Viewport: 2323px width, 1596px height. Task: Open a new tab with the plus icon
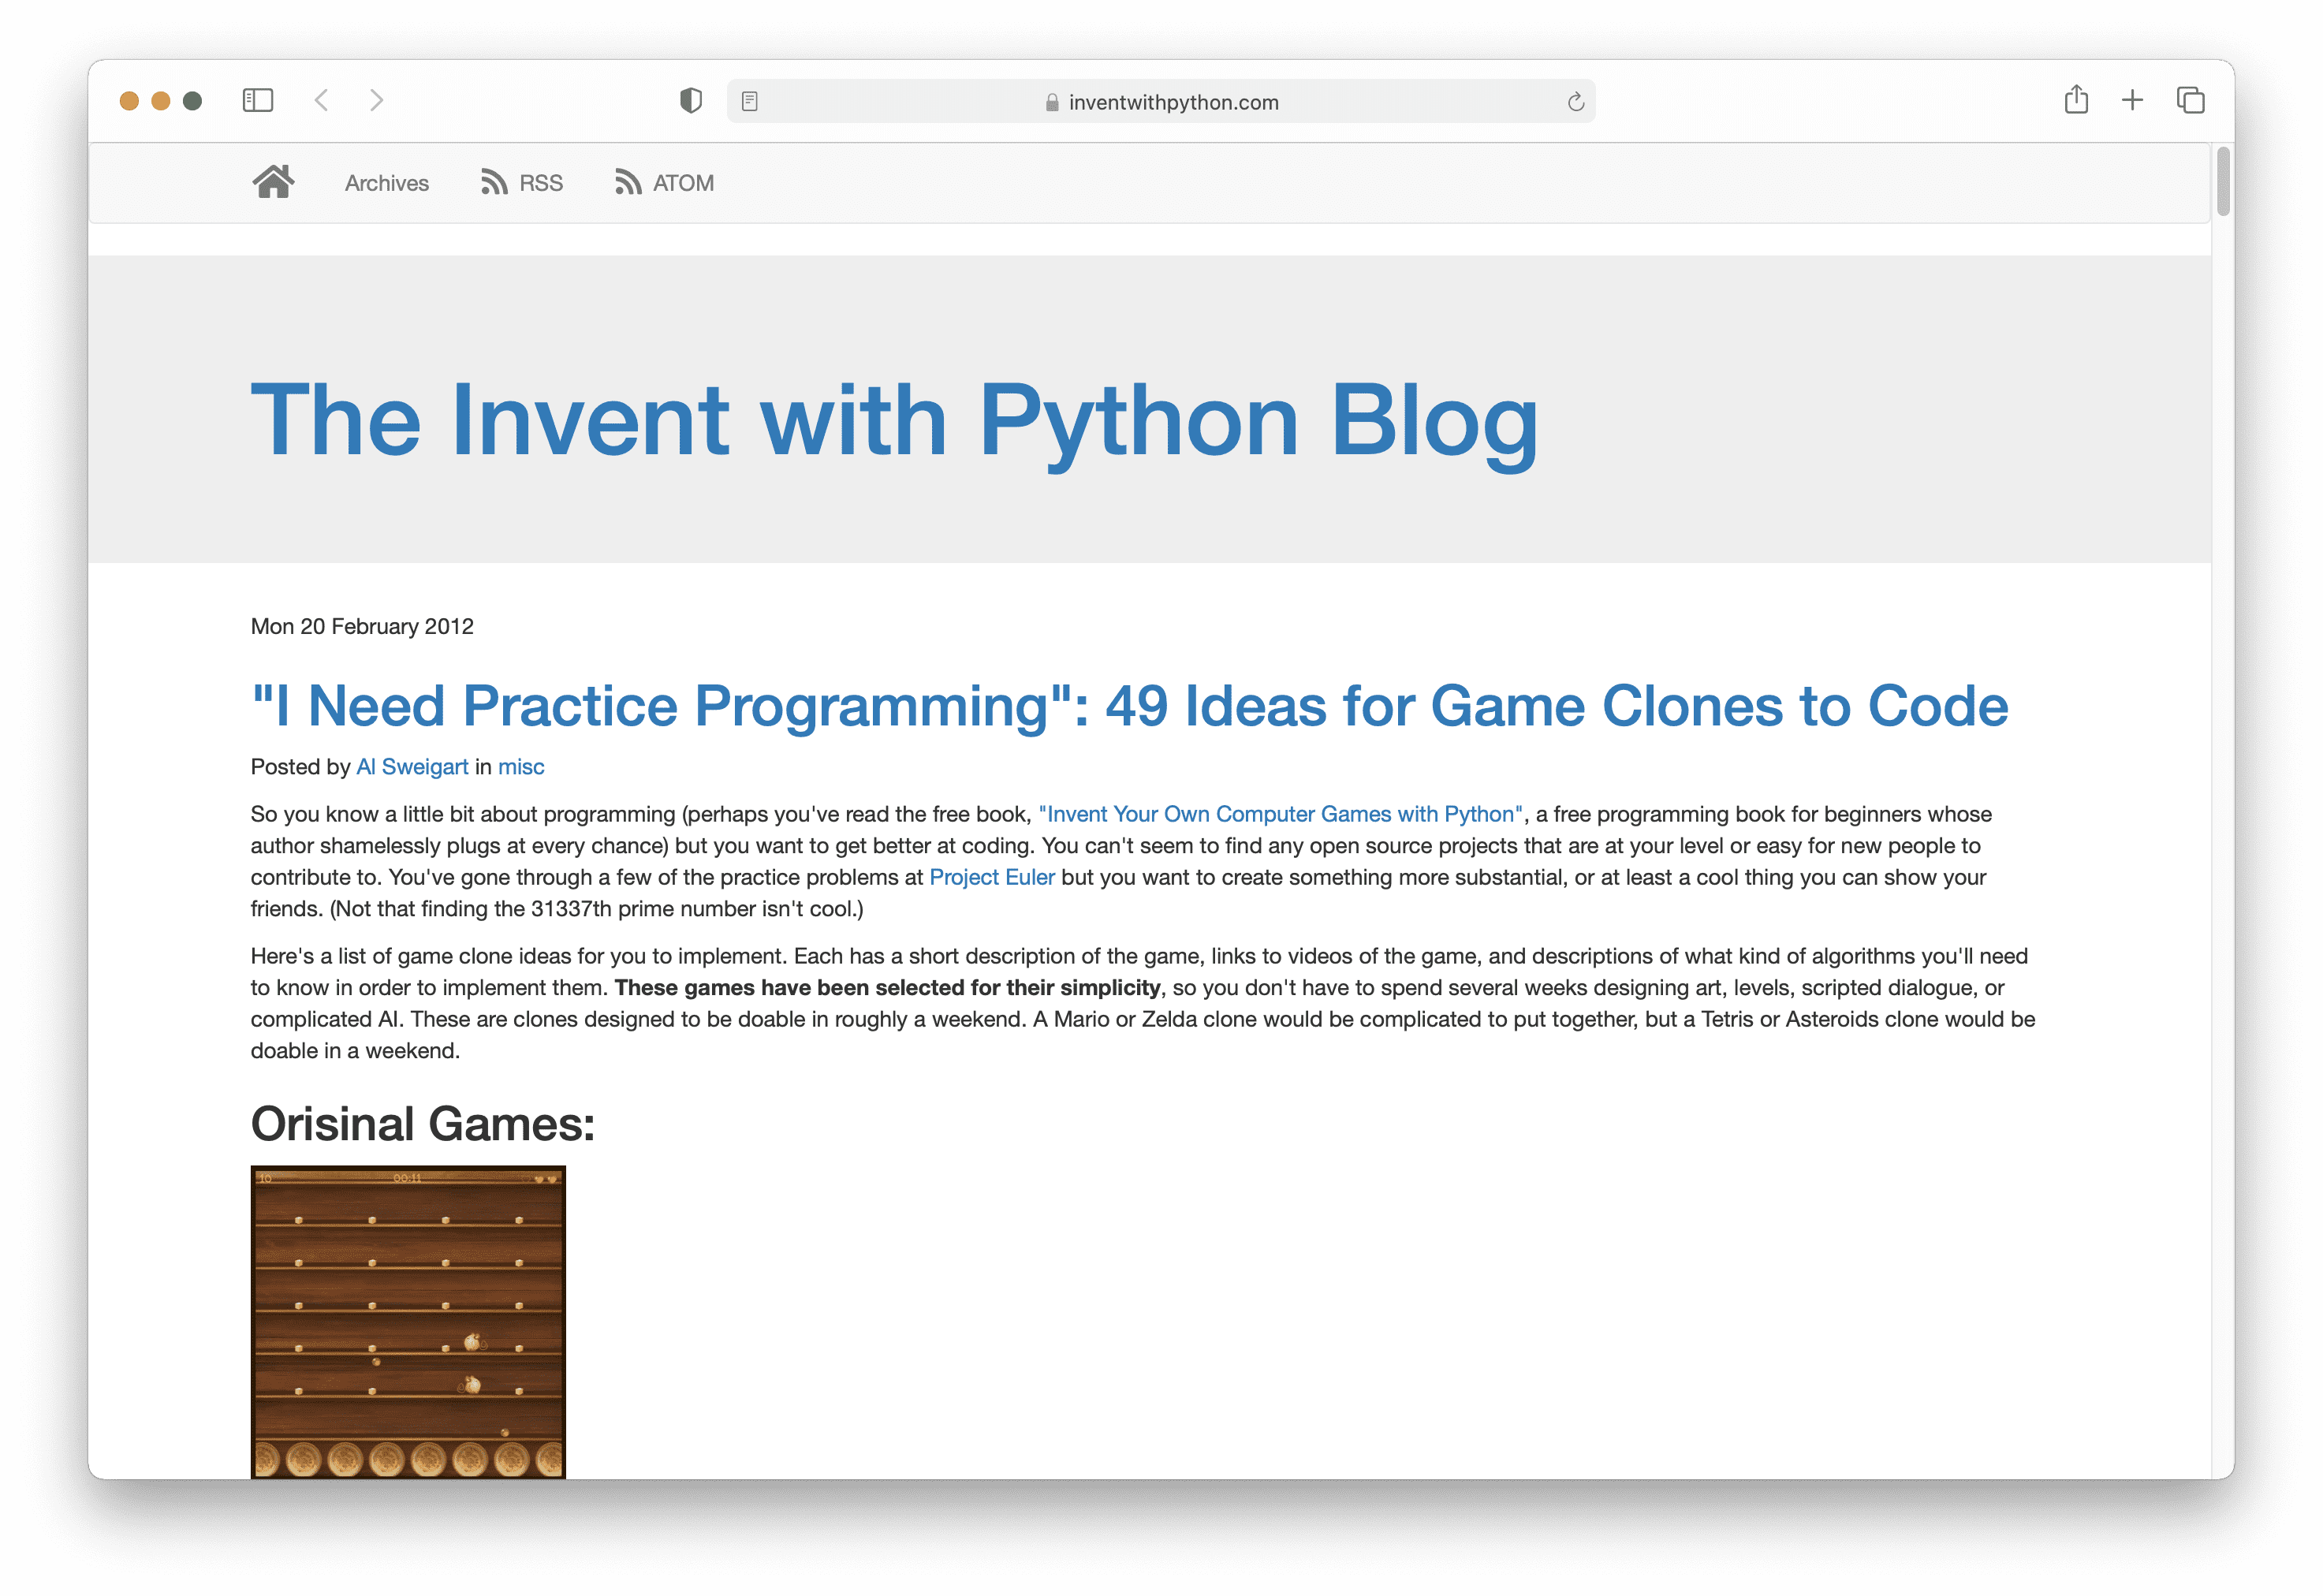pos(2132,100)
